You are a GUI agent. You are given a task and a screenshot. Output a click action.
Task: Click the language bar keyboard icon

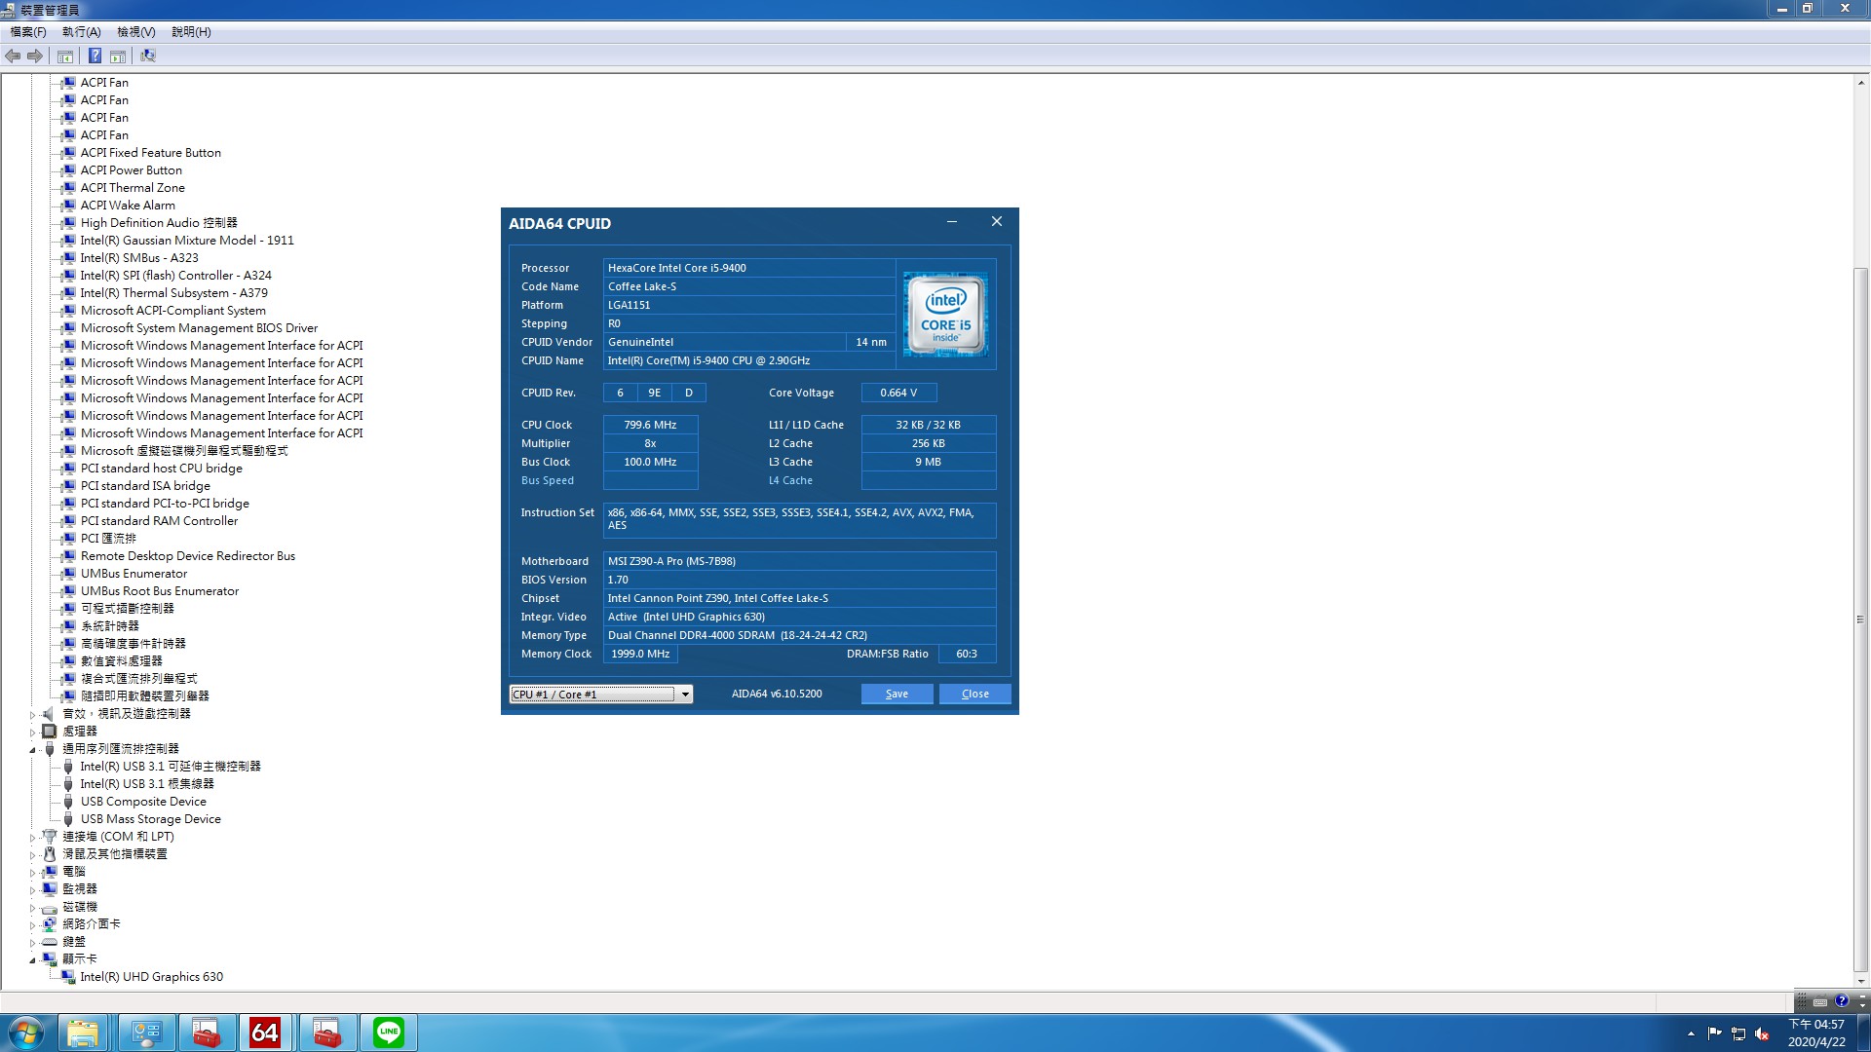coord(1819,1001)
